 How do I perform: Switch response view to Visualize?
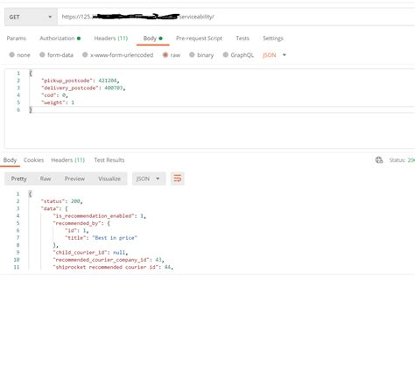pyautogui.click(x=109, y=179)
